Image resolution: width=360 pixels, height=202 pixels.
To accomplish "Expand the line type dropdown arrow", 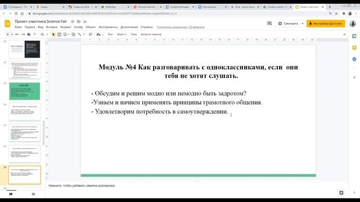I will coord(84,34).
